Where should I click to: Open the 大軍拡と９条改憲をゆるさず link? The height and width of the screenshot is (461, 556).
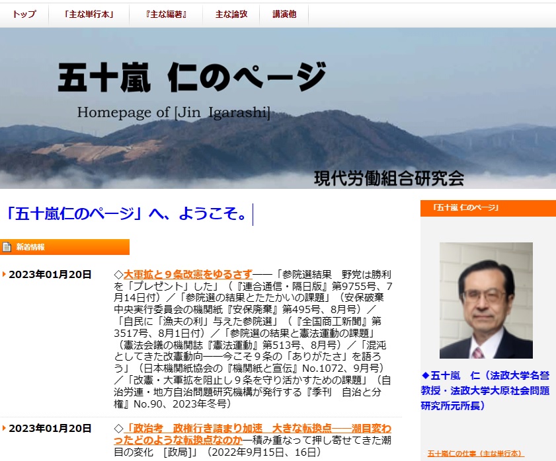188,274
